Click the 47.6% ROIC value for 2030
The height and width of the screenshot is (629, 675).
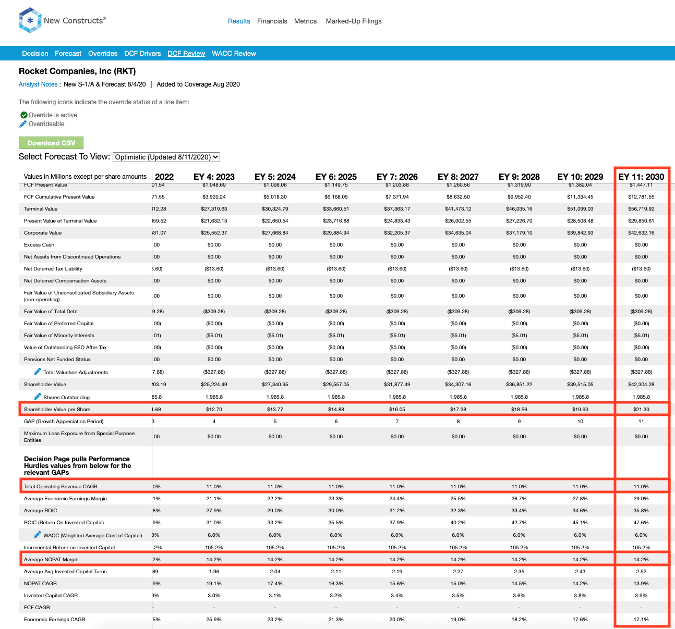tap(641, 523)
